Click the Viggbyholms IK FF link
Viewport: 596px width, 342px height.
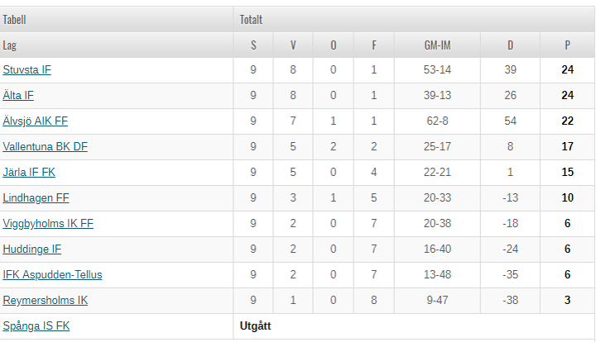[48, 223]
